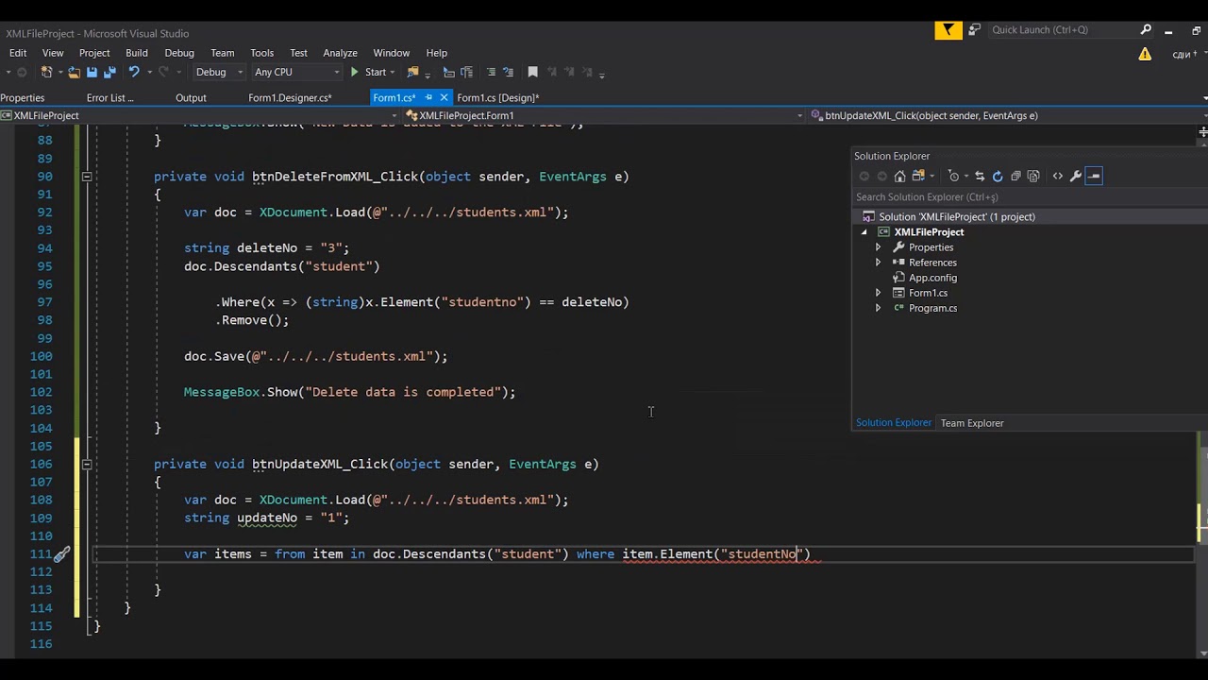This screenshot has width=1208, height=680.
Task: Open the Analyze menu
Action: [x=340, y=53]
